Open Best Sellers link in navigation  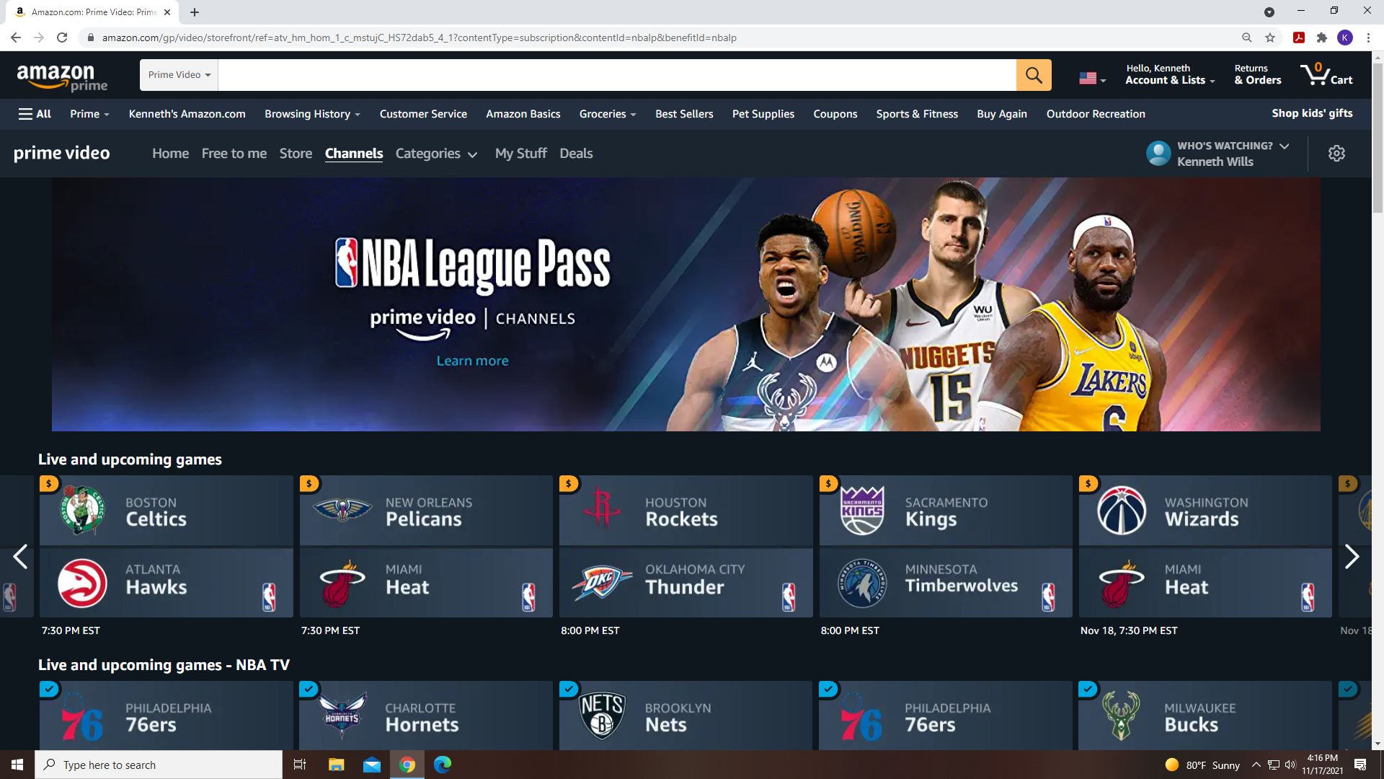[683, 114]
